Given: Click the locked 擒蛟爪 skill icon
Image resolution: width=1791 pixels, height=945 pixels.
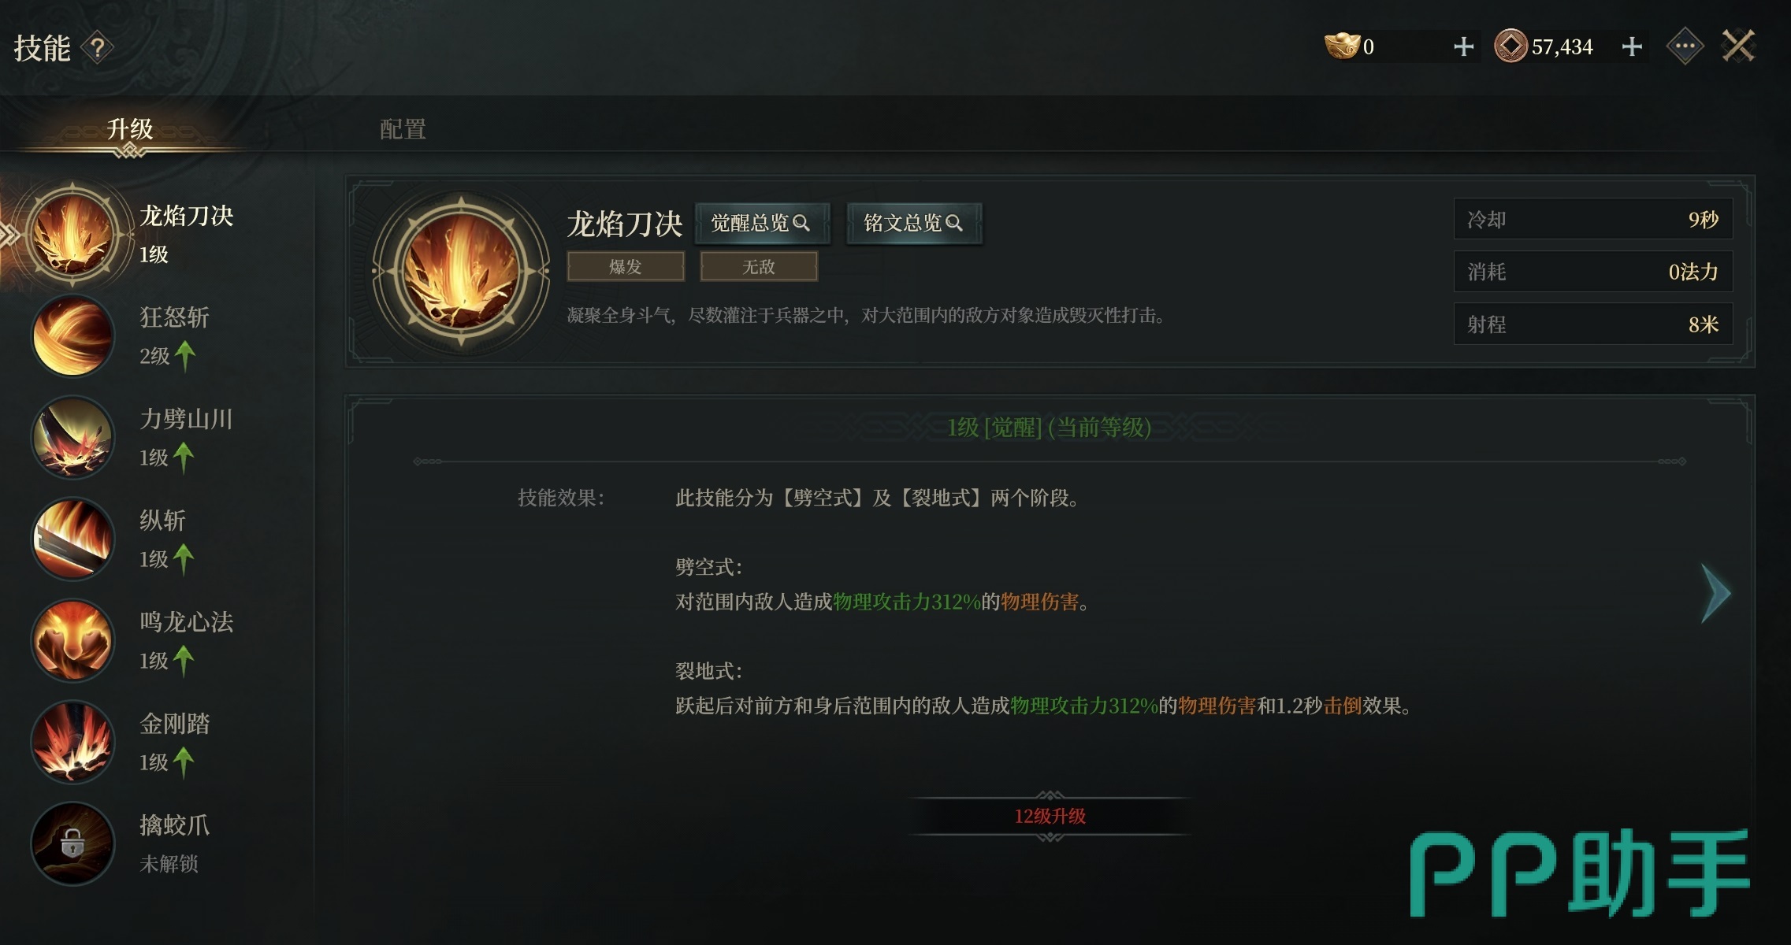Looking at the screenshot, I should pyautogui.click(x=72, y=843).
